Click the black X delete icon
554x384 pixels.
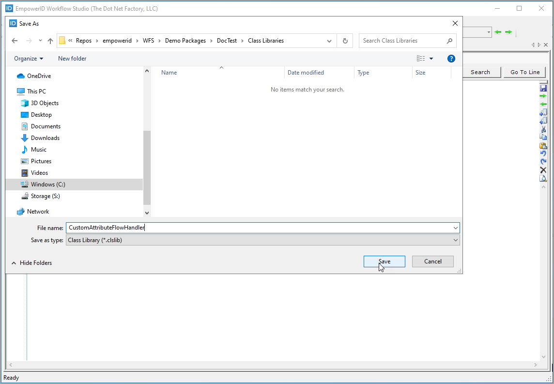543,170
